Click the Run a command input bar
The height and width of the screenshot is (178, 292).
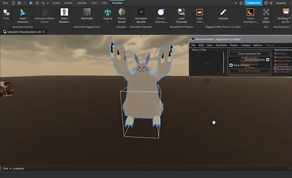click(145, 168)
